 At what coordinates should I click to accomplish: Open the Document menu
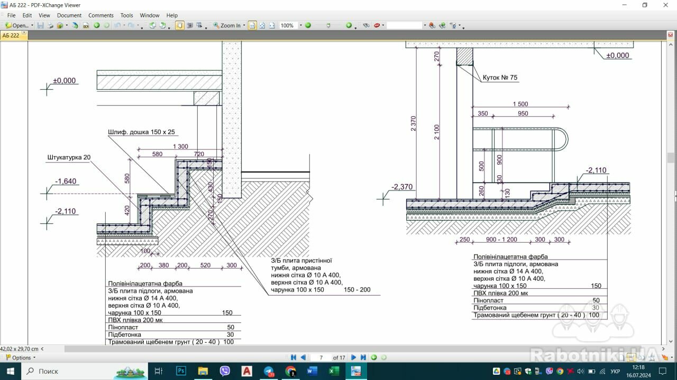(69, 15)
